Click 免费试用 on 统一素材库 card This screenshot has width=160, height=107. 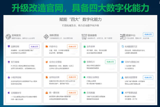[x=72, y=93]
